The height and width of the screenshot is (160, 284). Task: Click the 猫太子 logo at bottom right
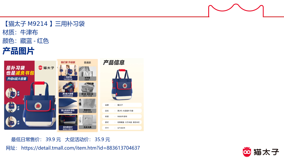point(261,152)
